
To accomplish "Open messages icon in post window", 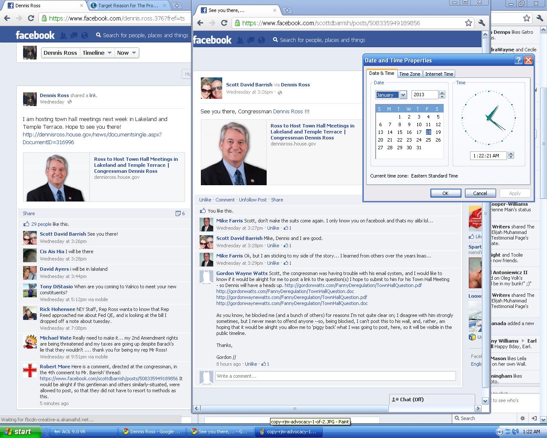I will point(251,40).
